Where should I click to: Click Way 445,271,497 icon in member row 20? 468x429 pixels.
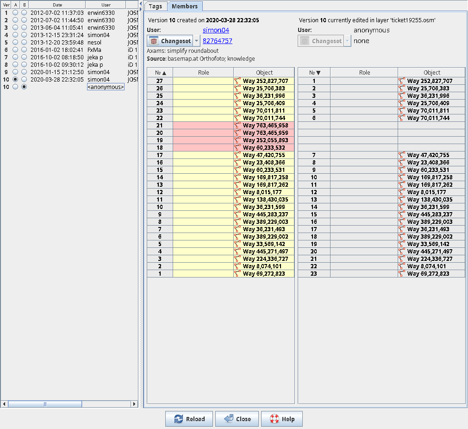tap(402, 252)
